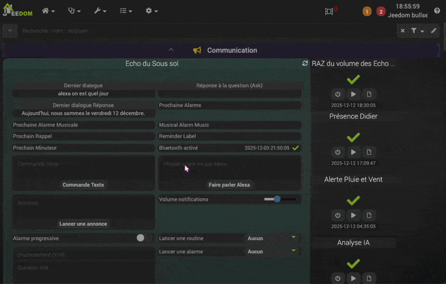Click the Prochaine Alarme label
Viewport: 446px width, 284px height.
click(x=180, y=105)
